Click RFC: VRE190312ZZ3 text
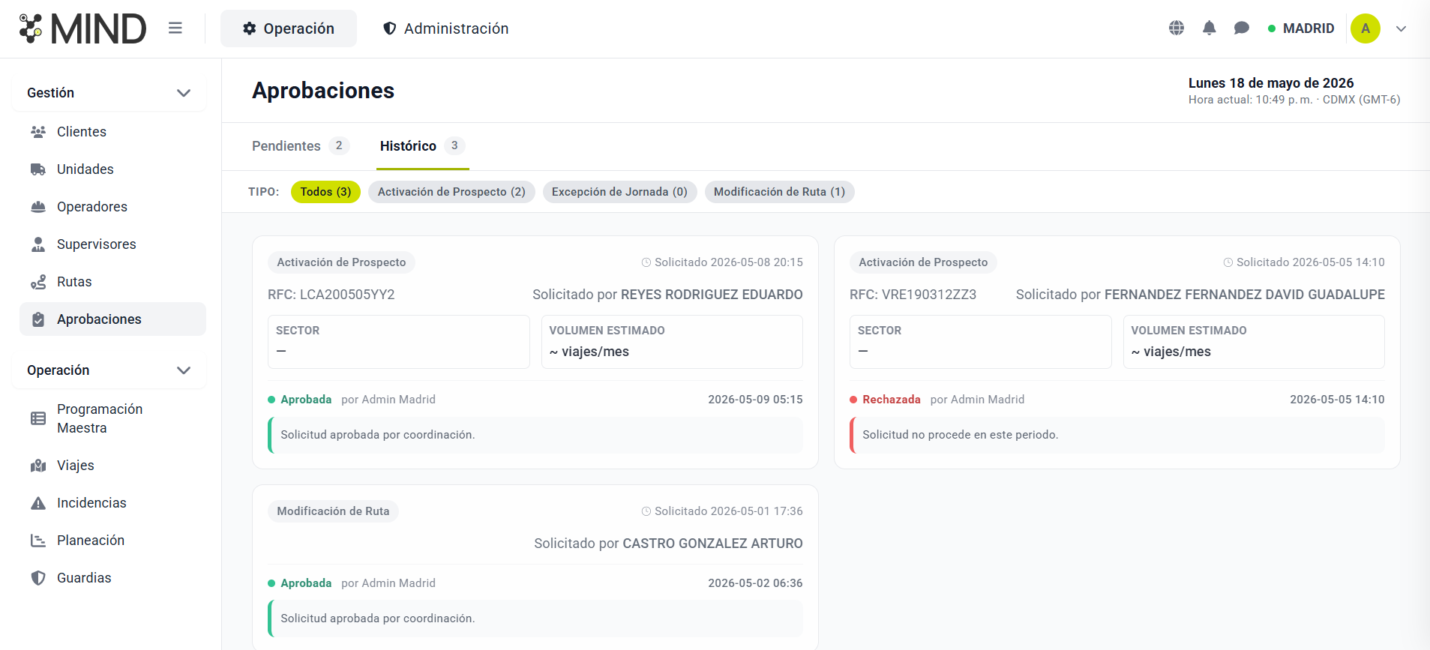 point(913,295)
